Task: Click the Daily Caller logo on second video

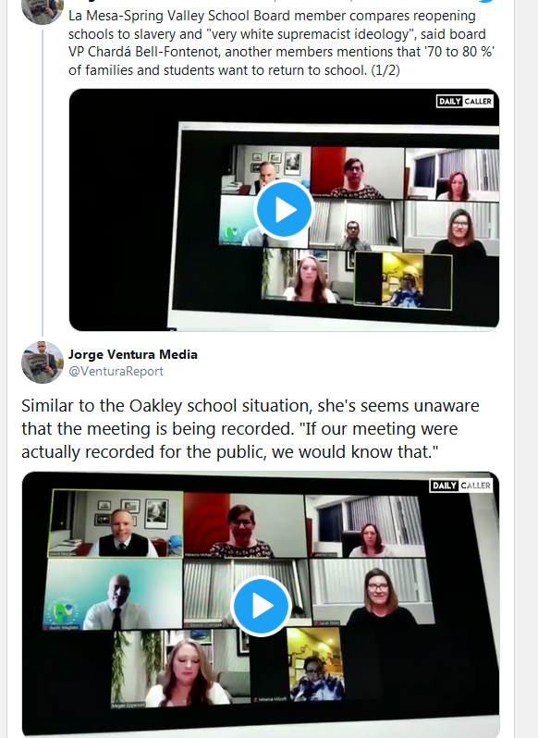Action: 460,486
